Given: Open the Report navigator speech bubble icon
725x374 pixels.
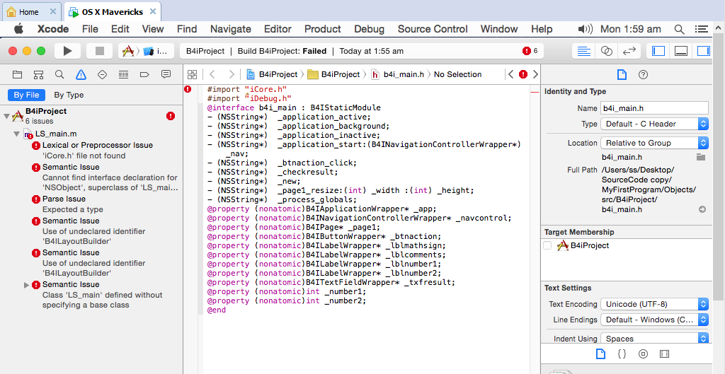Looking at the screenshot, I should pyautogui.click(x=166, y=74).
